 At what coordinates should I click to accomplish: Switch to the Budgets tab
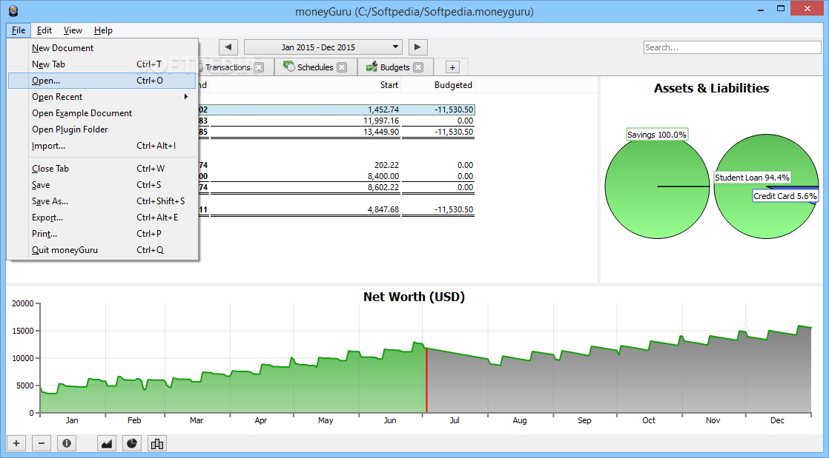[x=395, y=67]
